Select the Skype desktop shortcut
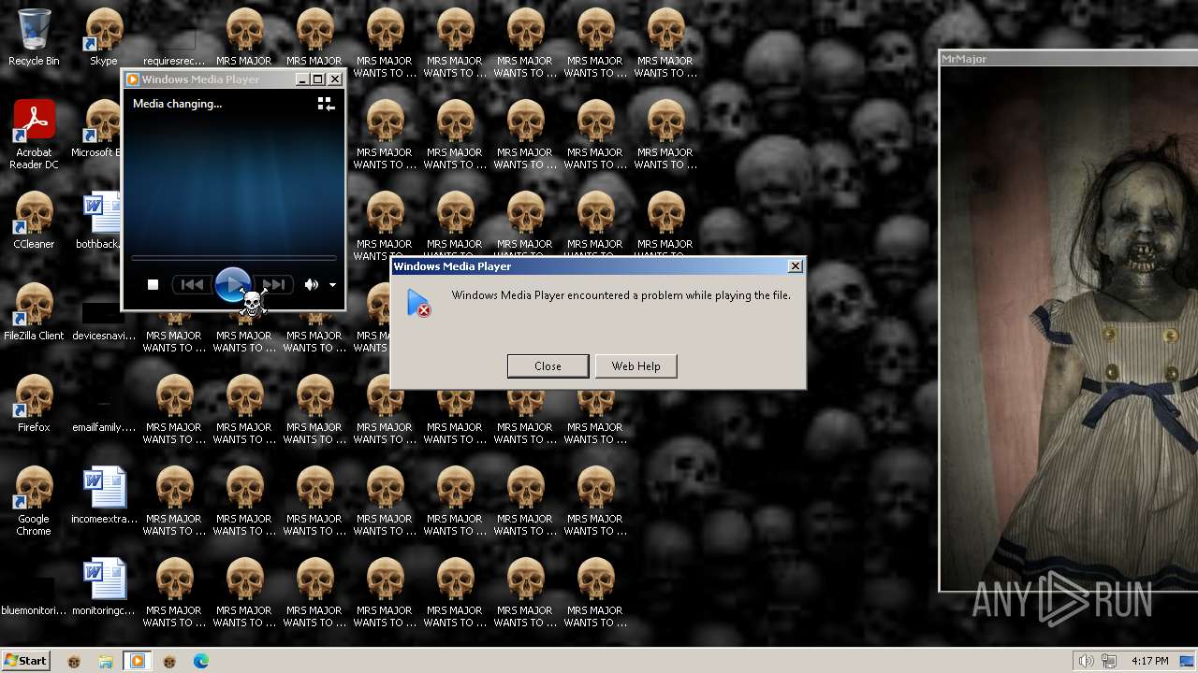Image resolution: width=1198 pixels, height=673 pixels. tap(104, 37)
